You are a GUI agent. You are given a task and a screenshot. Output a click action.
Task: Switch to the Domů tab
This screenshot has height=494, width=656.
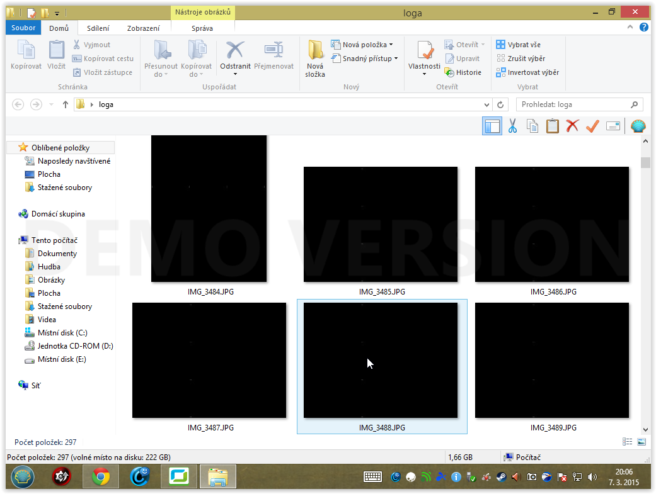[59, 28]
